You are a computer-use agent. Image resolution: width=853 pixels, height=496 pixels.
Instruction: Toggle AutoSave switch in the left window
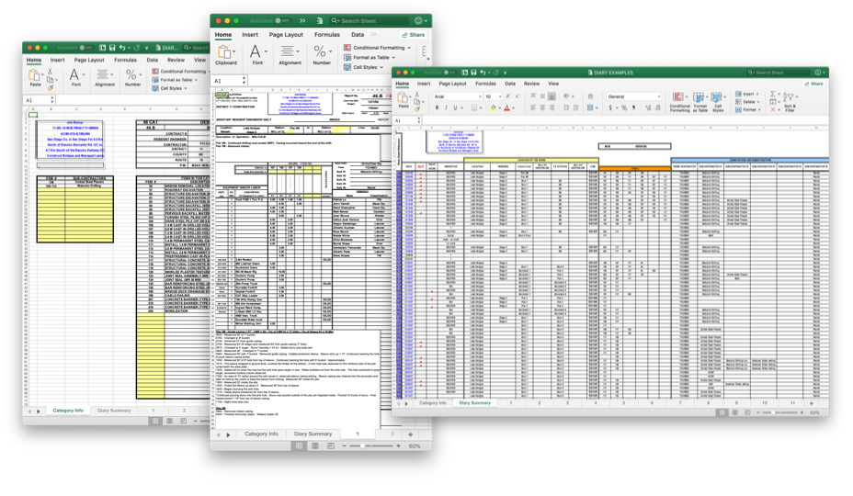[86, 48]
